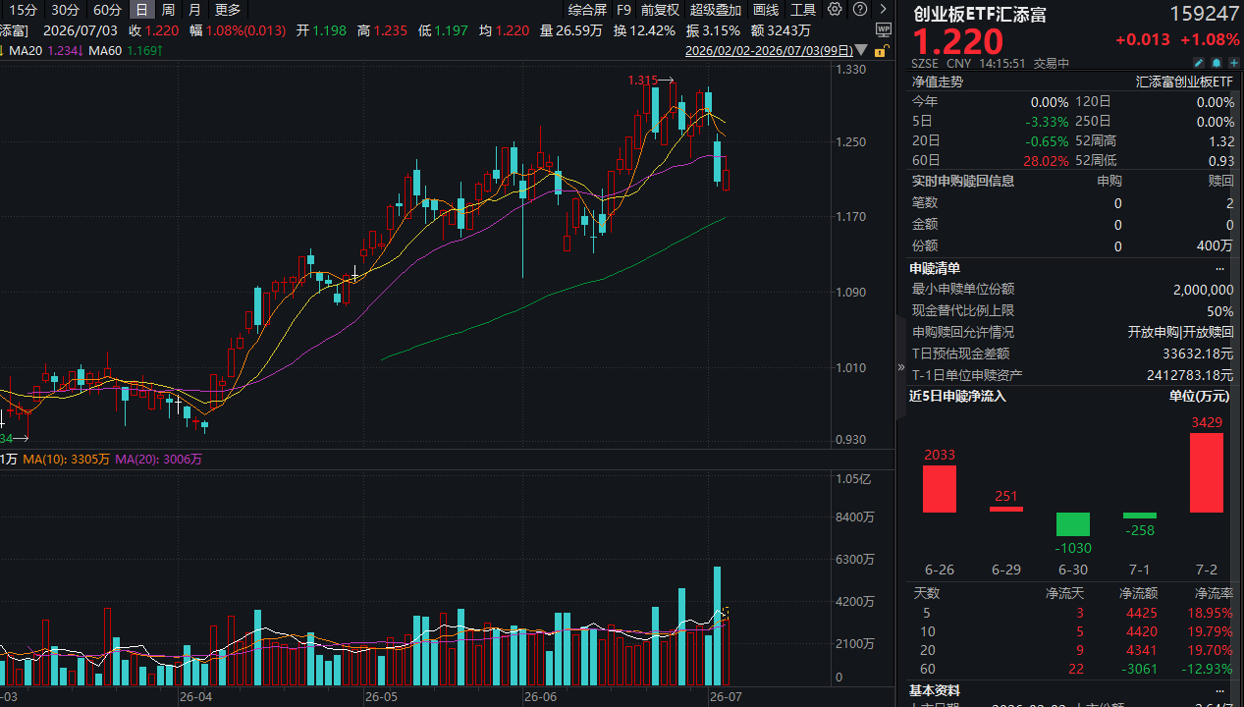The height and width of the screenshot is (707, 1244).
Task: Collapse right panel with double chevron
Action: click(x=901, y=367)
